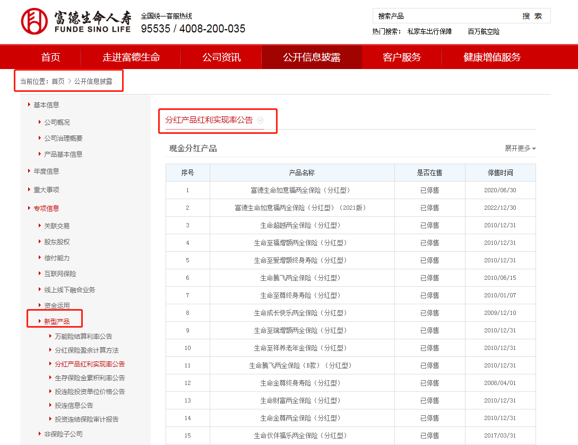Open 公司治理概要 sidebar item
This screenshot has height=445, width=578.
pyautogui.click(x=63, y=138)
